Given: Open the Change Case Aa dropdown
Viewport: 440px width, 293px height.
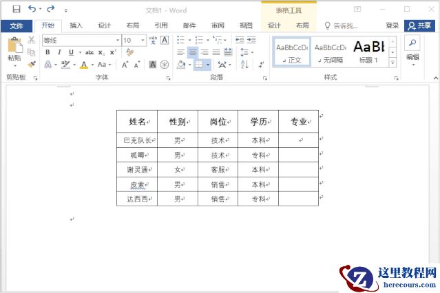Looking at the screenshot, I should pos(104,65).
